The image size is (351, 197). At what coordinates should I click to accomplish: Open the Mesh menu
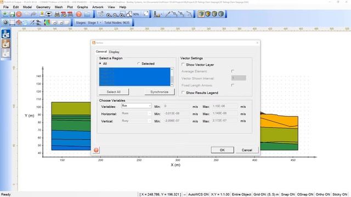pyautogui.click(x=59, y=7)
